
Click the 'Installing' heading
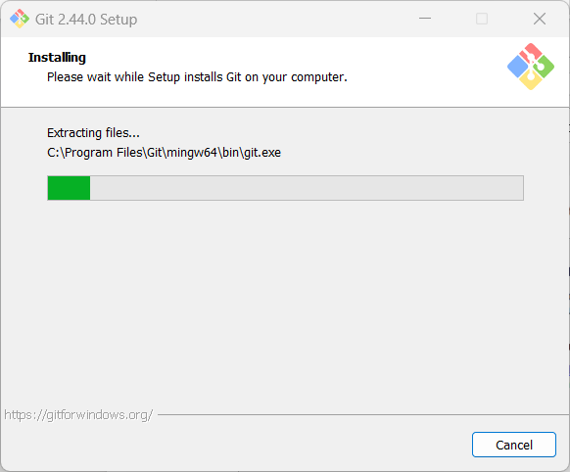[57, 58]
